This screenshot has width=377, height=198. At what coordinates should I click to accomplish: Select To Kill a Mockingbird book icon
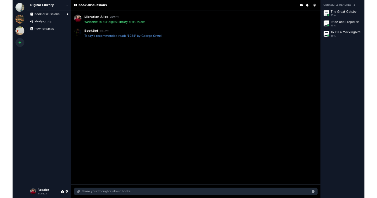coord(326,34)
